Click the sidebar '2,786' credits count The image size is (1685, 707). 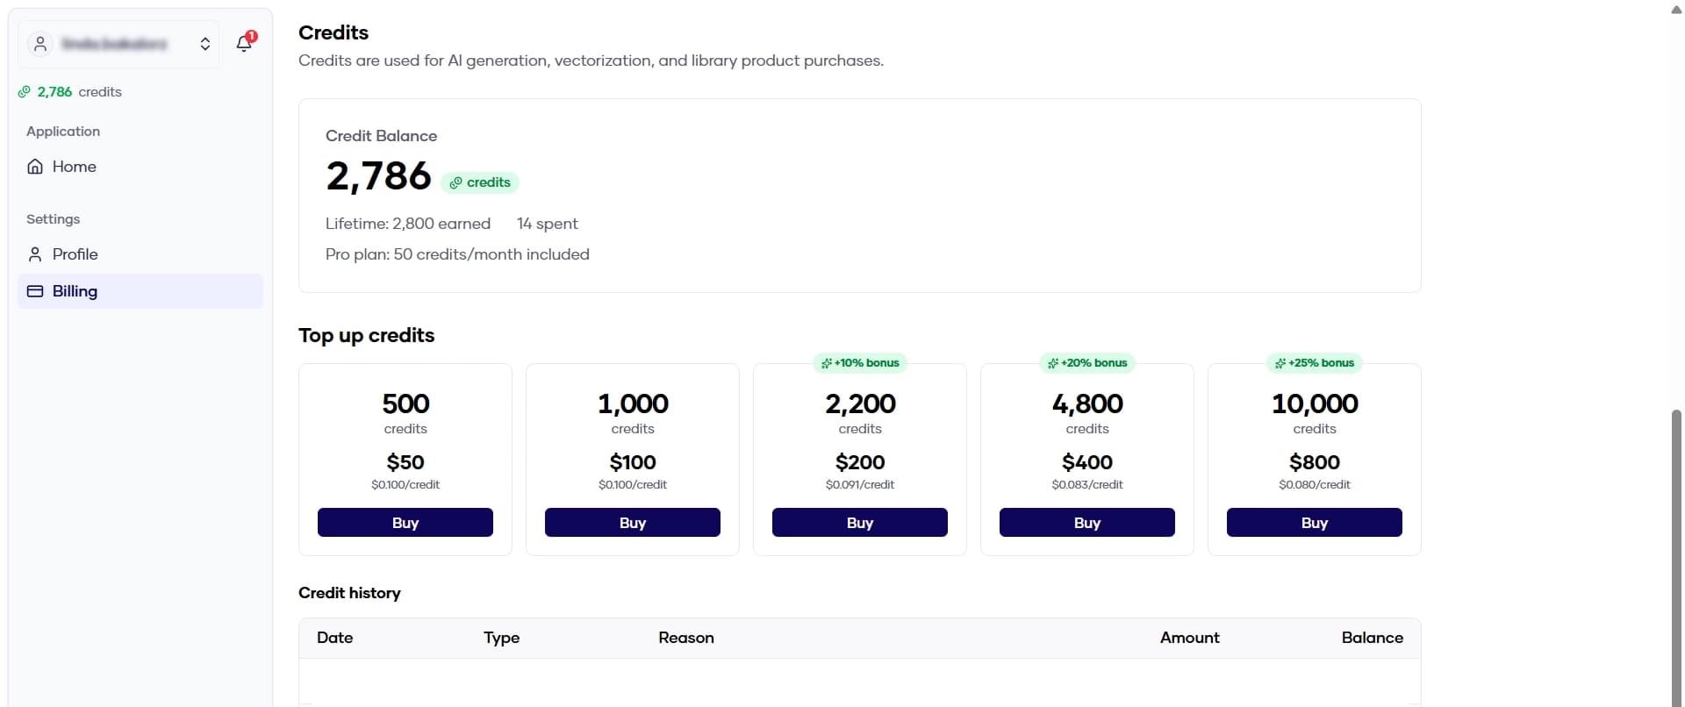[x=54, y=92]
